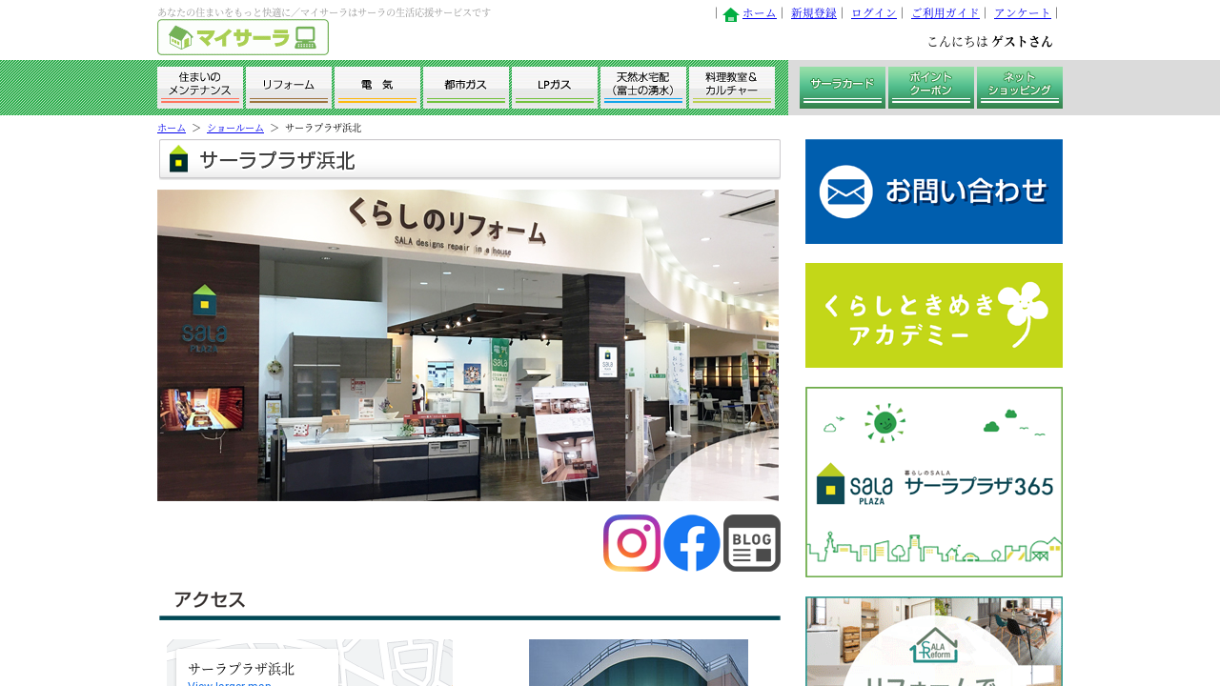Click the green home icon in header

pos(731,14)
